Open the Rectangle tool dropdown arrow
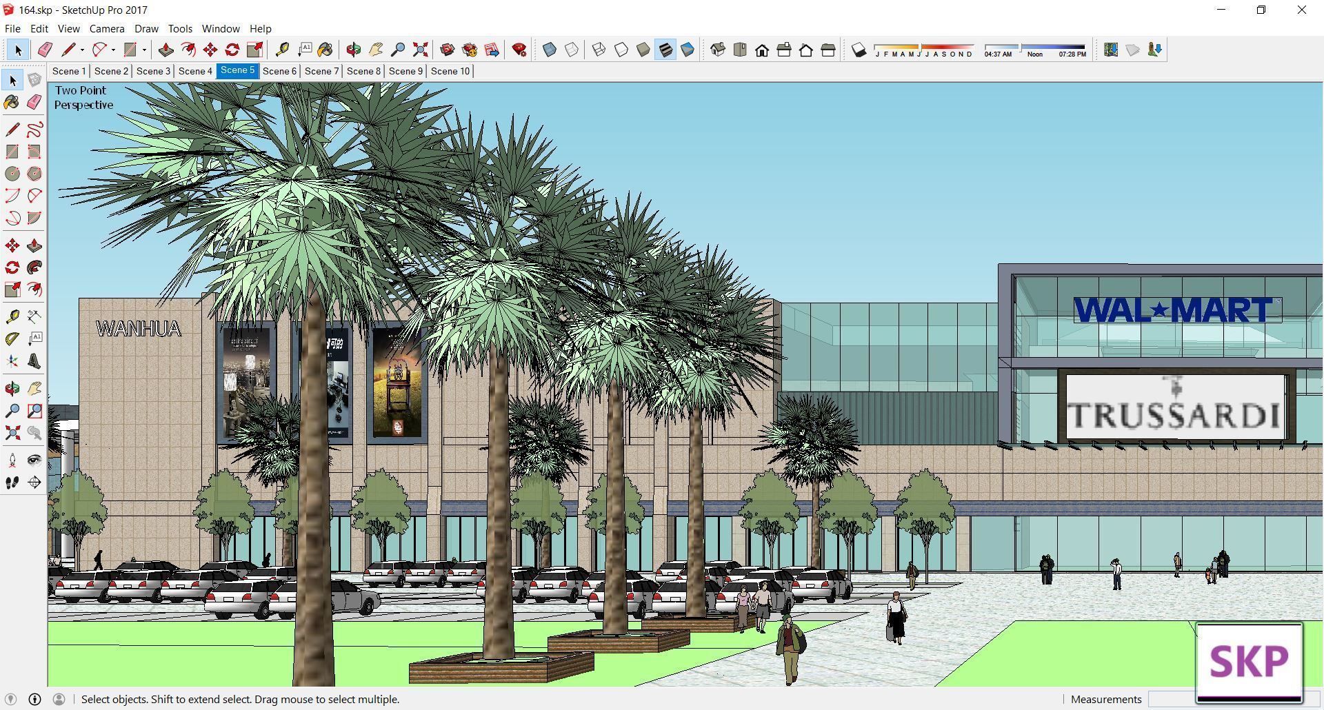The height and width of the screenshot is (710, 1324). click(144, 50)
